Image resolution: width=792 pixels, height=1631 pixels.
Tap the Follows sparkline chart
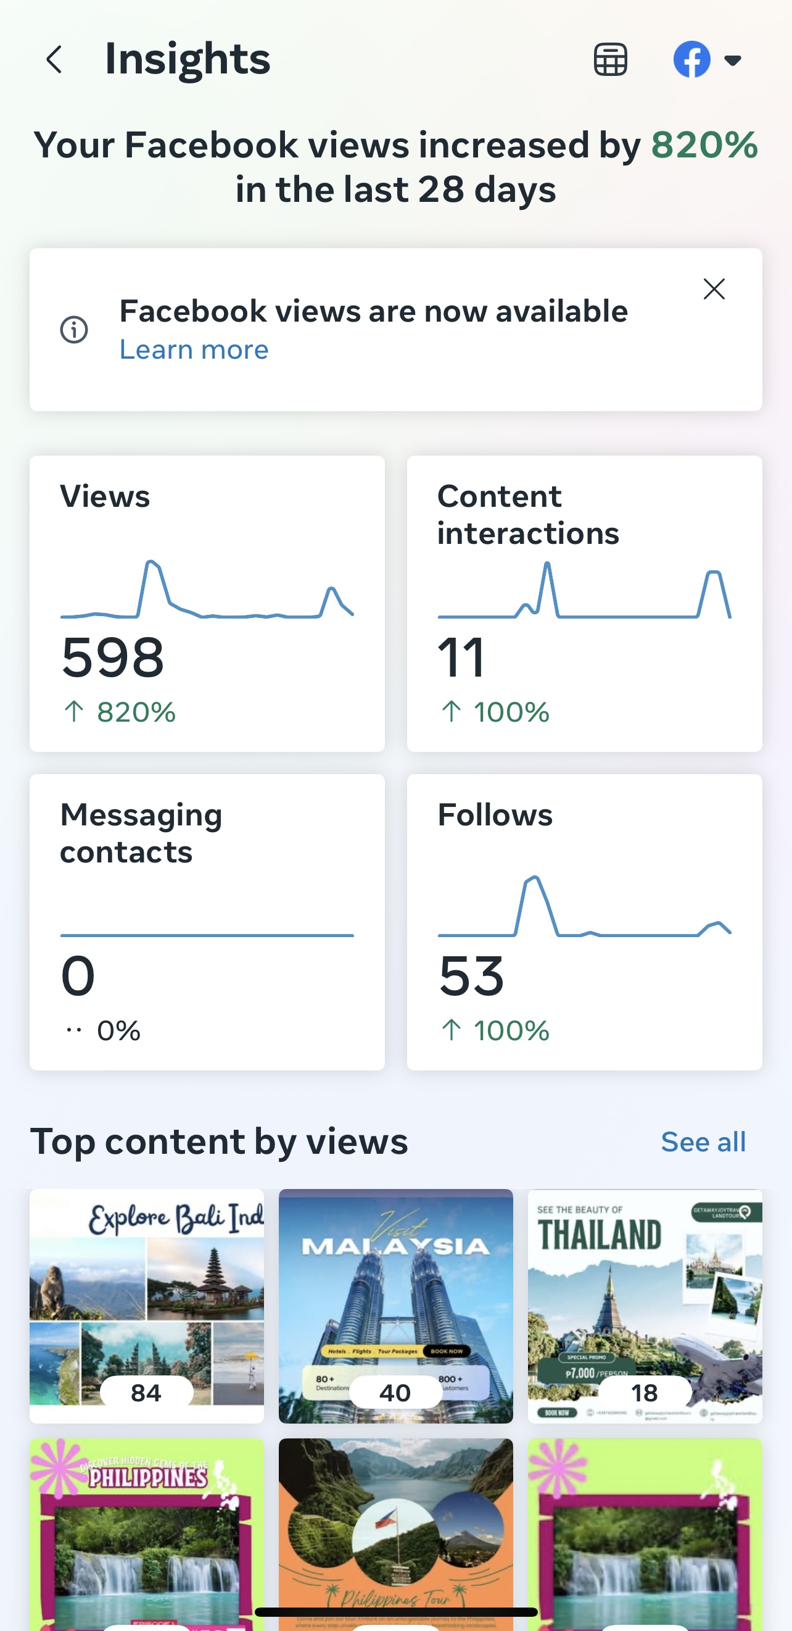coord(584,907)
